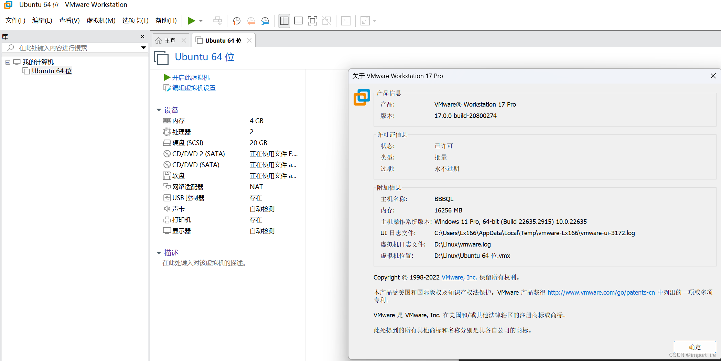Close the Ubuntu 64 位 tab
Image resolution: width=721 pixels, height=361 pixels.
(249, 41)
